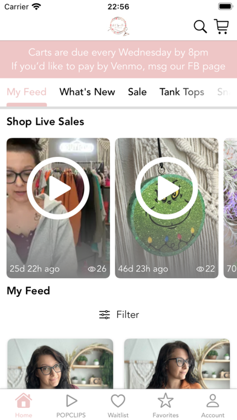Play the Grinch ornament live sale video
Screen dimensions: 237x420
coord(167,188)
